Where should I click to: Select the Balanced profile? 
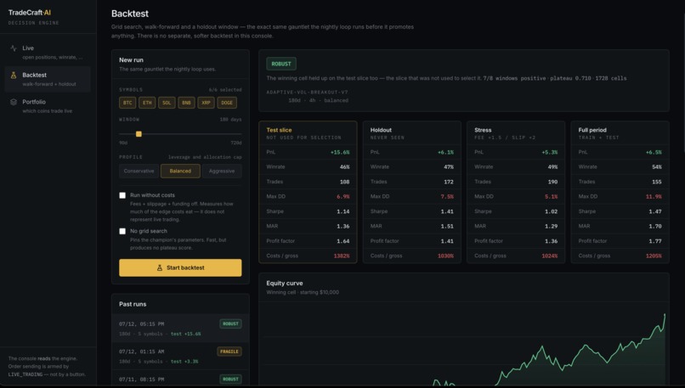[180, 172]
